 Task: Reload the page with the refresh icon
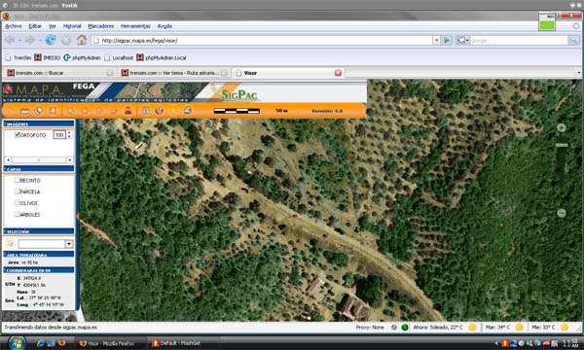click(51, 40)
